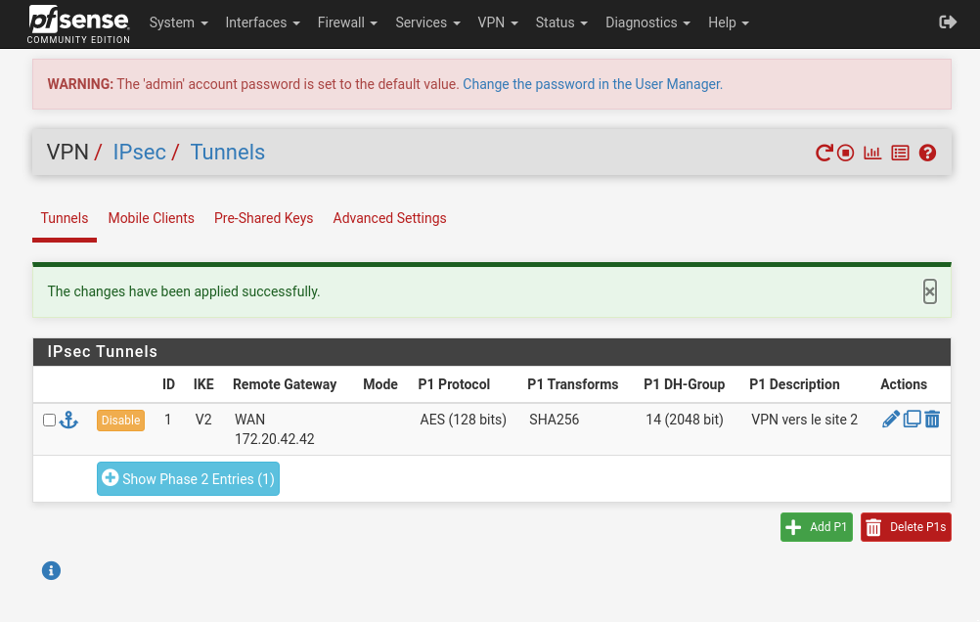The image size is (980, 622).
Task: Click the restart IPsec service icon
Action: (x=824, y=153)
